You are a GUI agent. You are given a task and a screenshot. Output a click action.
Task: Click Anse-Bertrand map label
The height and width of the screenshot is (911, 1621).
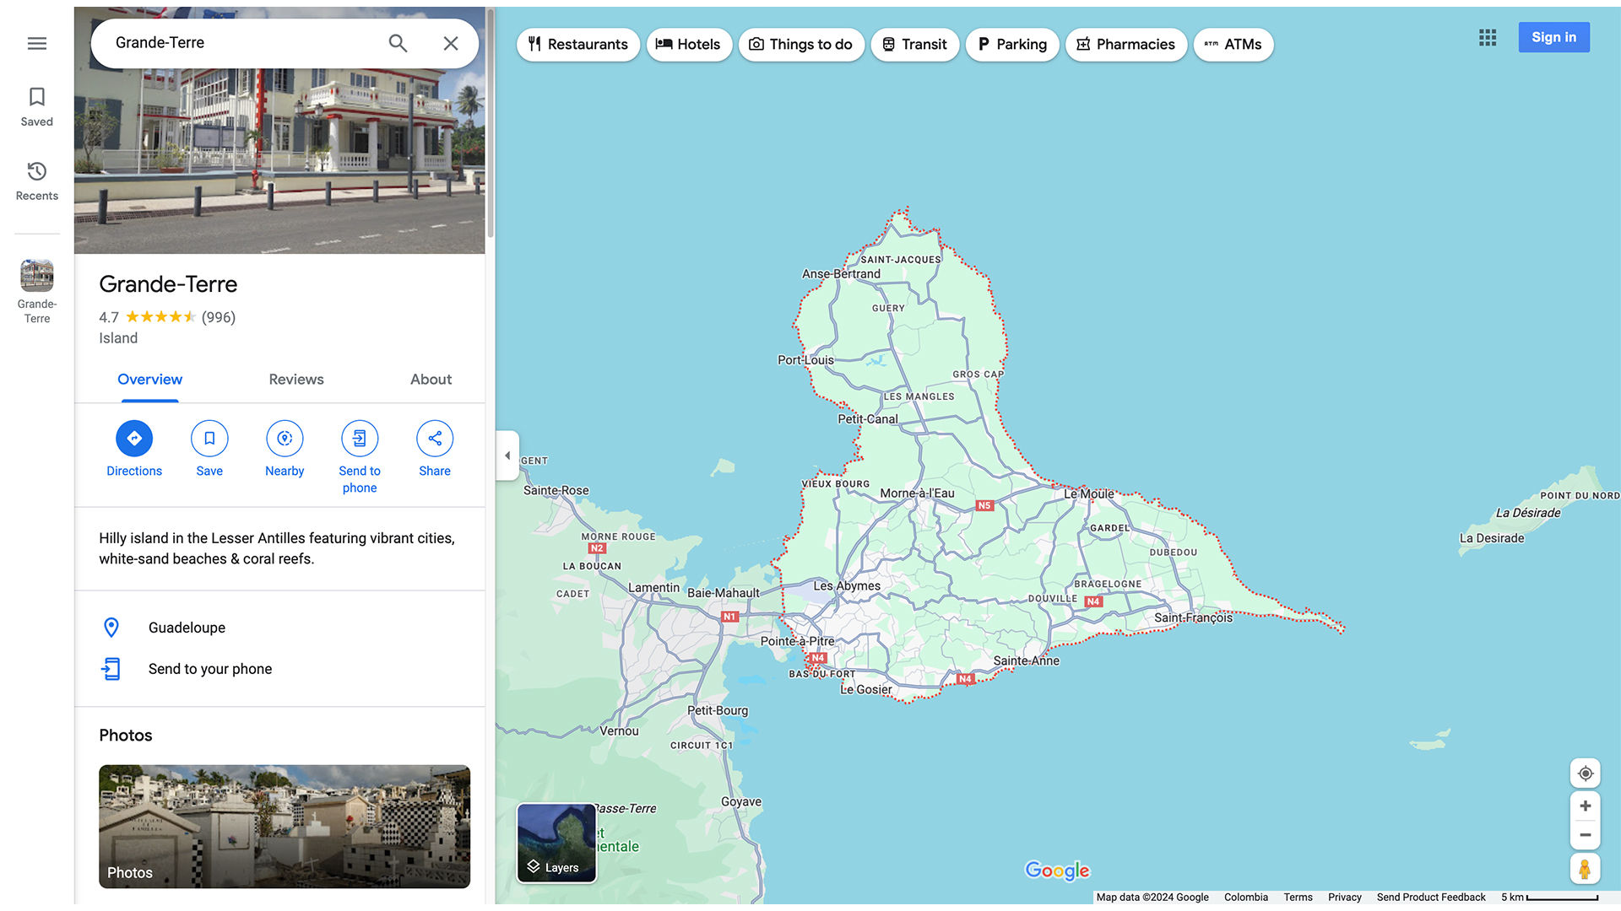tap(841, 274)
